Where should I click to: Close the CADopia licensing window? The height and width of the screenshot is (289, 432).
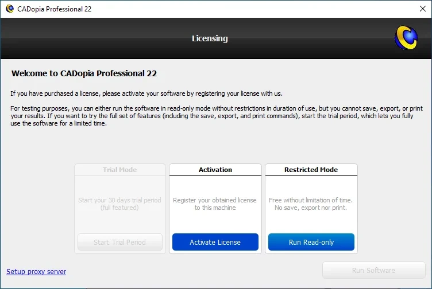coord(423,9)
